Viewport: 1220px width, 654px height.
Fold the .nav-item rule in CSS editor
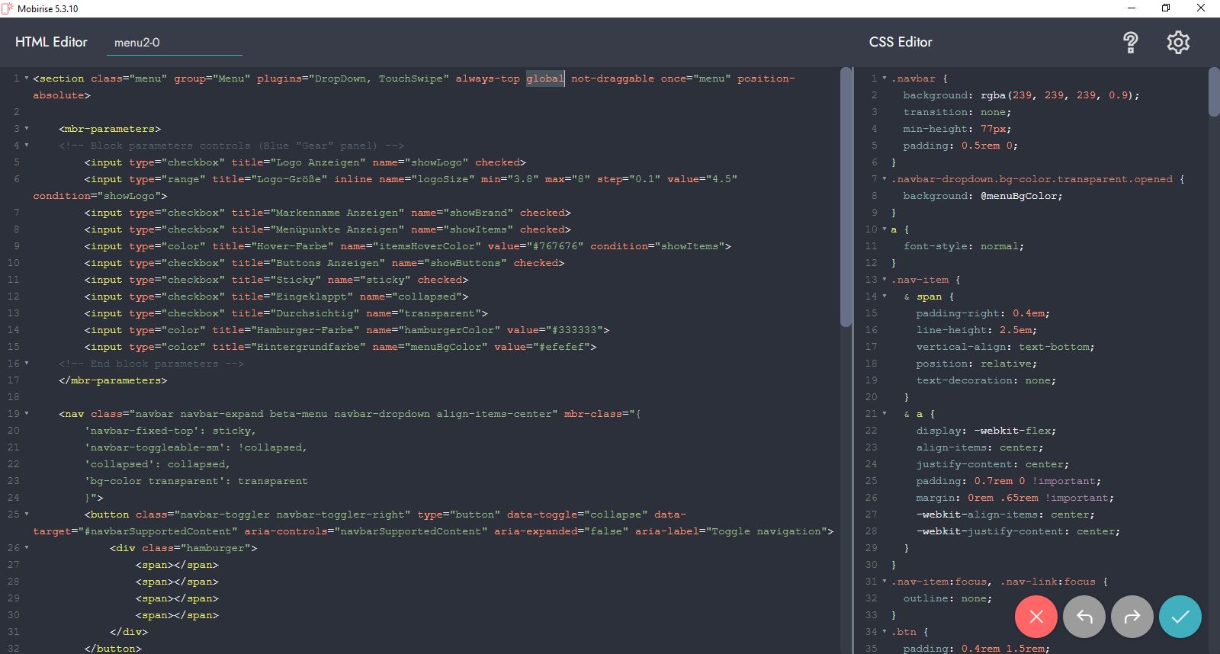884,280
